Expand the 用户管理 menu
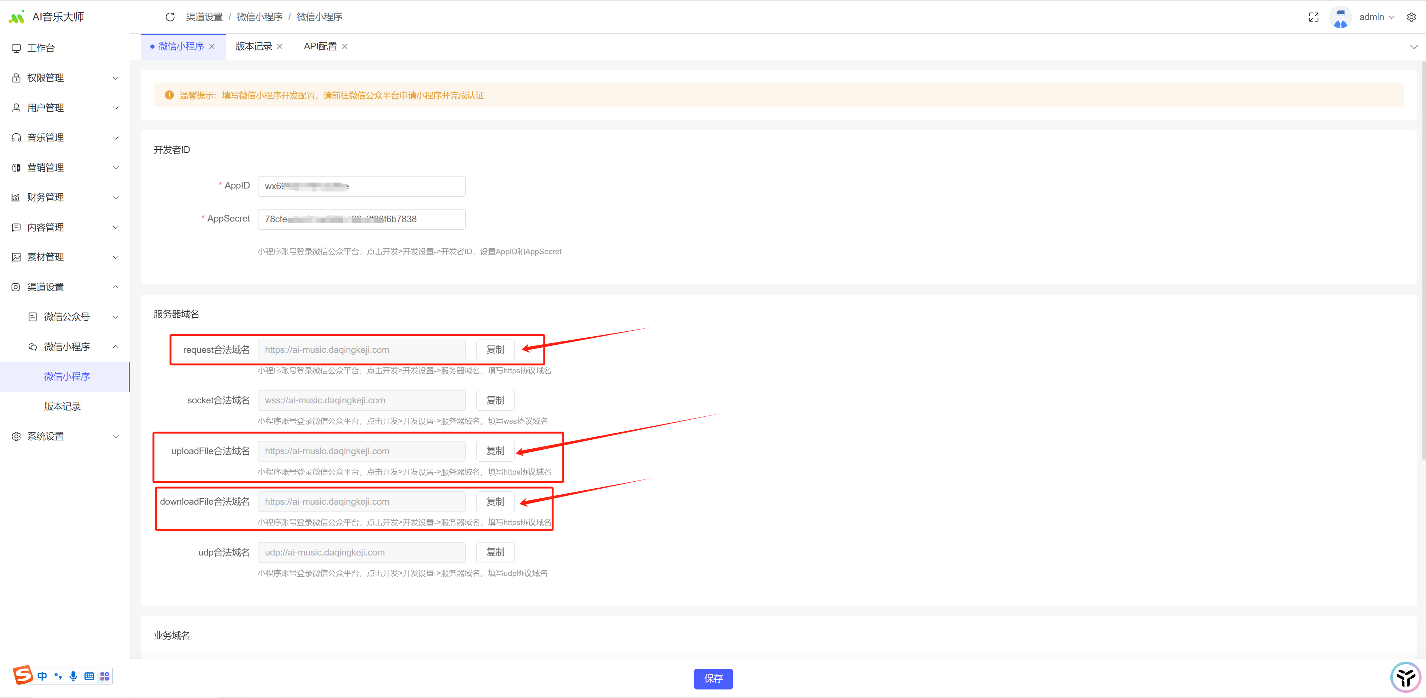This screenshot has height=698, width=1426. coord(116,108)
